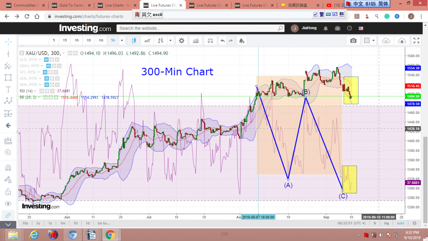Expand the RSI (14) dropdown arrow
Viewport: 428px width, 241px height.
pyautogui.click(x=35, y=91)
